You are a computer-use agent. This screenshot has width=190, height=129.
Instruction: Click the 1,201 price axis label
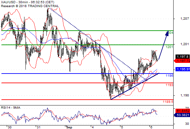(x=185, y=44)
